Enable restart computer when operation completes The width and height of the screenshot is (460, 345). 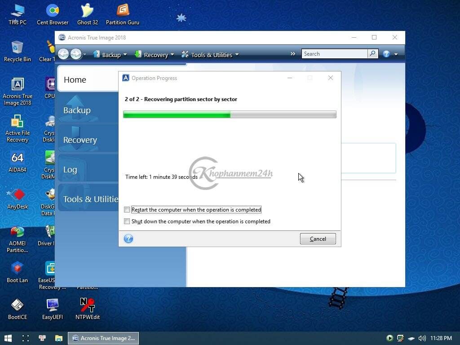[x=127, y=210]
